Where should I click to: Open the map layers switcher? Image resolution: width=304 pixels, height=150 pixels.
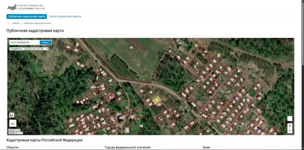[x=13, y=123]
